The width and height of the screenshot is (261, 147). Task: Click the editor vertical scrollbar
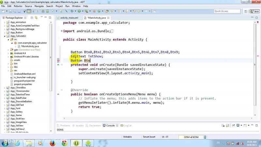coord(255,65)
